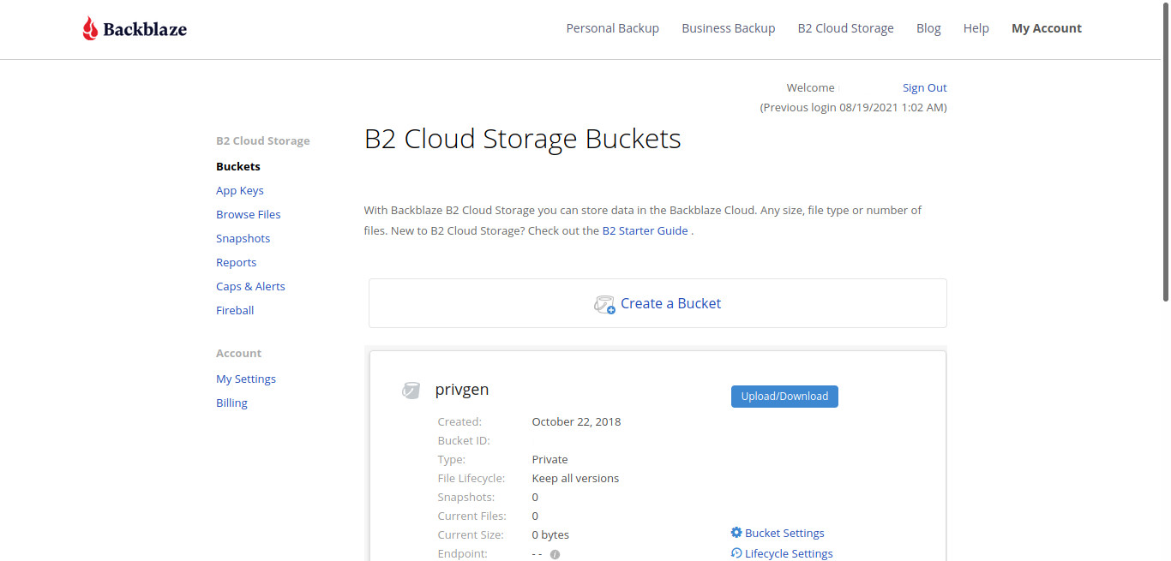Open My Settings under Account
Image resolution: width=1171 pixels, height=561 pixels.
[x=246, y=379]
